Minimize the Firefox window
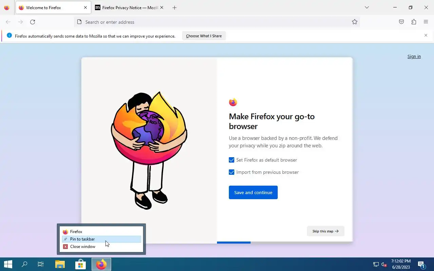This screenshot has width=434, height=271. (x=395, y=7)
